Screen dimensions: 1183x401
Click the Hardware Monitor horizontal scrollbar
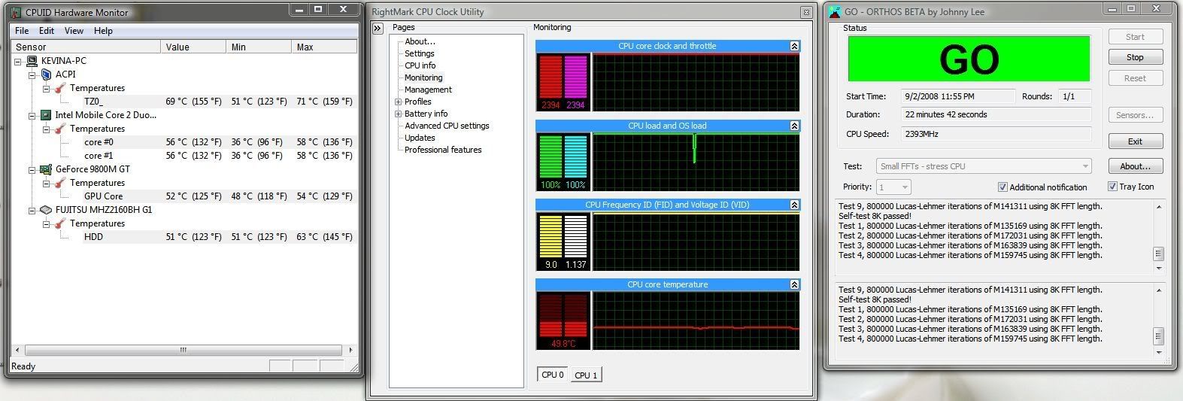183,350
